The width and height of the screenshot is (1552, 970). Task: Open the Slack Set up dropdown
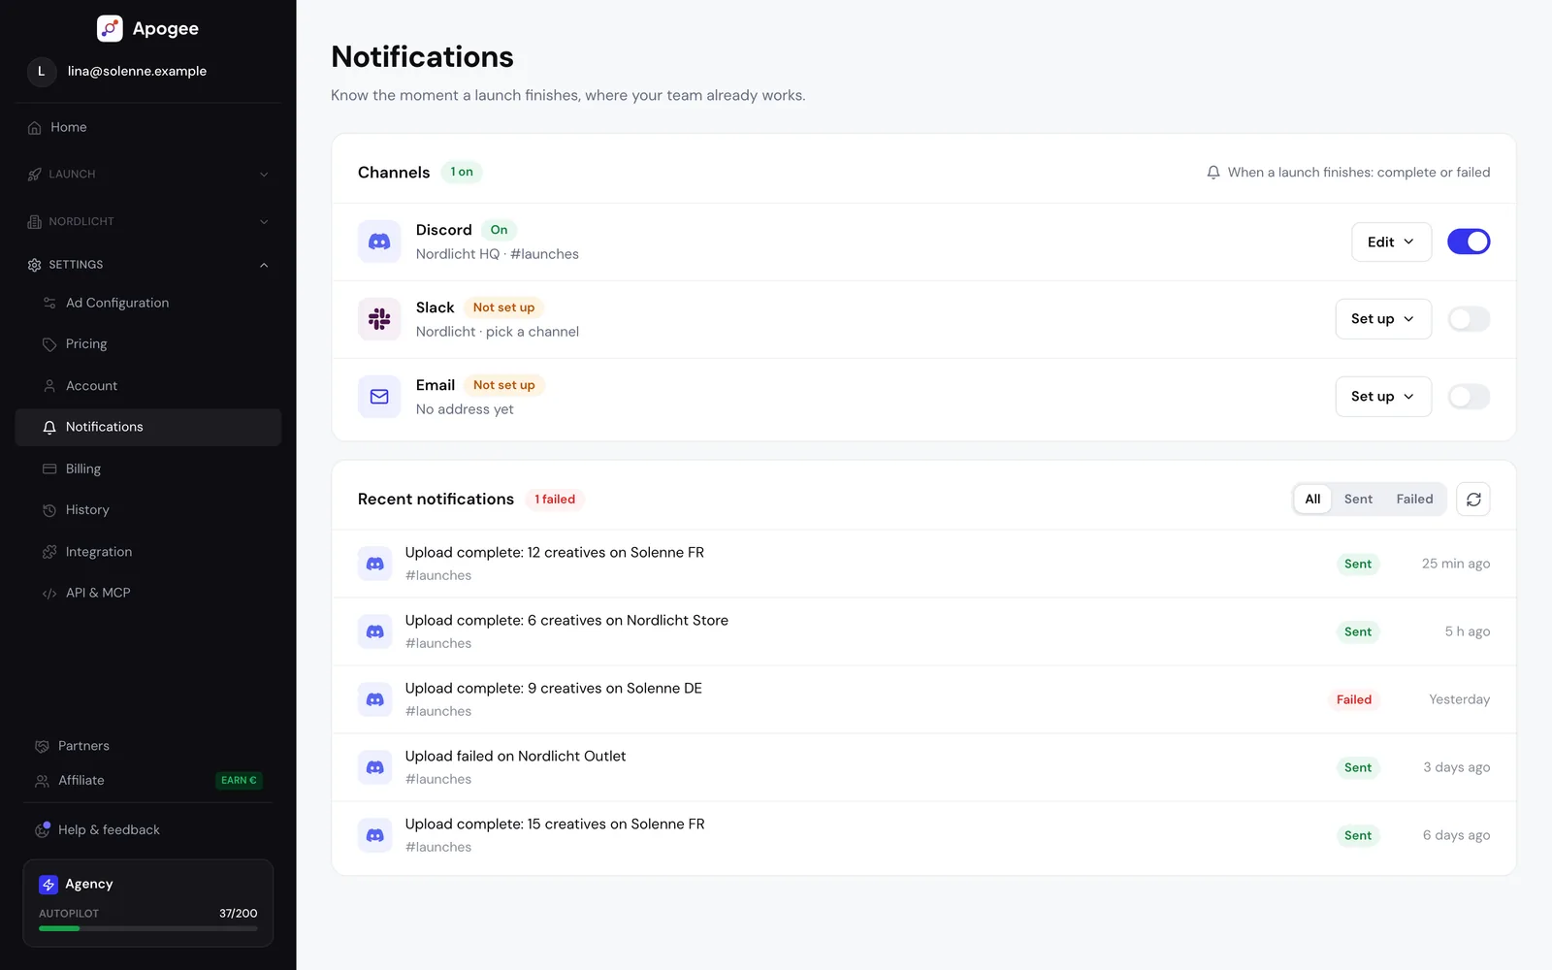click(x=1383, y=319)
